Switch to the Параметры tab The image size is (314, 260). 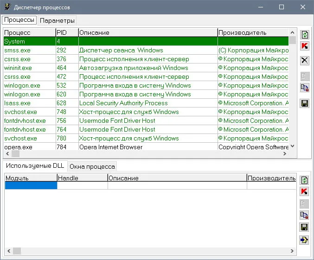pyautogui.click(x=57, y=20)
